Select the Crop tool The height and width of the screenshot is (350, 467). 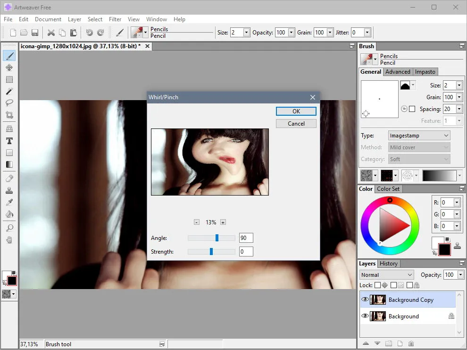pyautogui.click(x=9, y=115)
